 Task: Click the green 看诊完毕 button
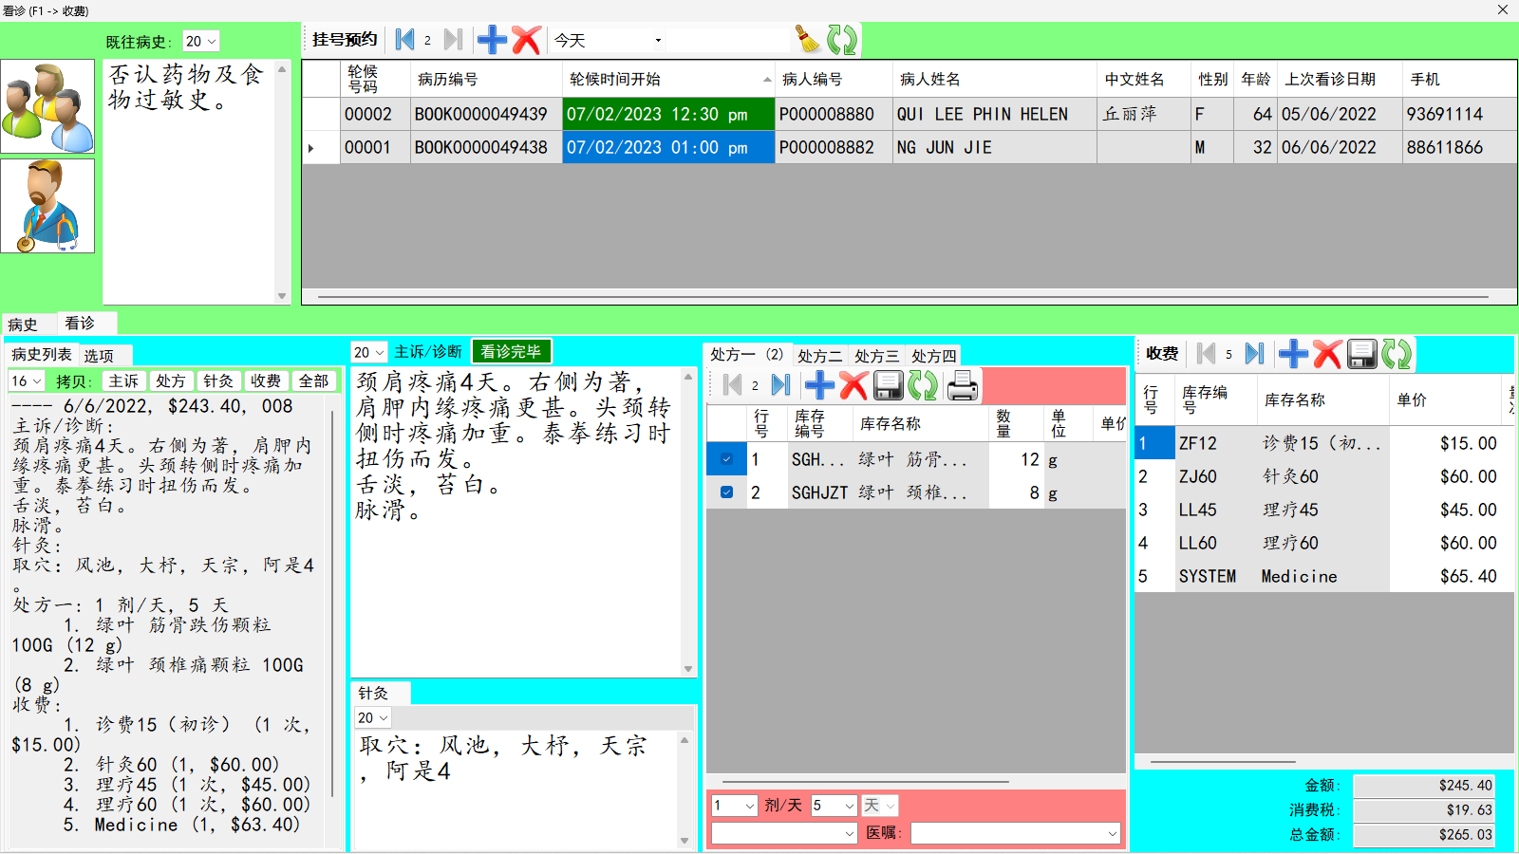click(x=511, y=352)
